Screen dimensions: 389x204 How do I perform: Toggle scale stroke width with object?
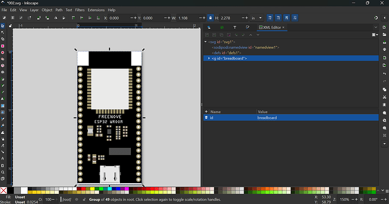(270, 18)
